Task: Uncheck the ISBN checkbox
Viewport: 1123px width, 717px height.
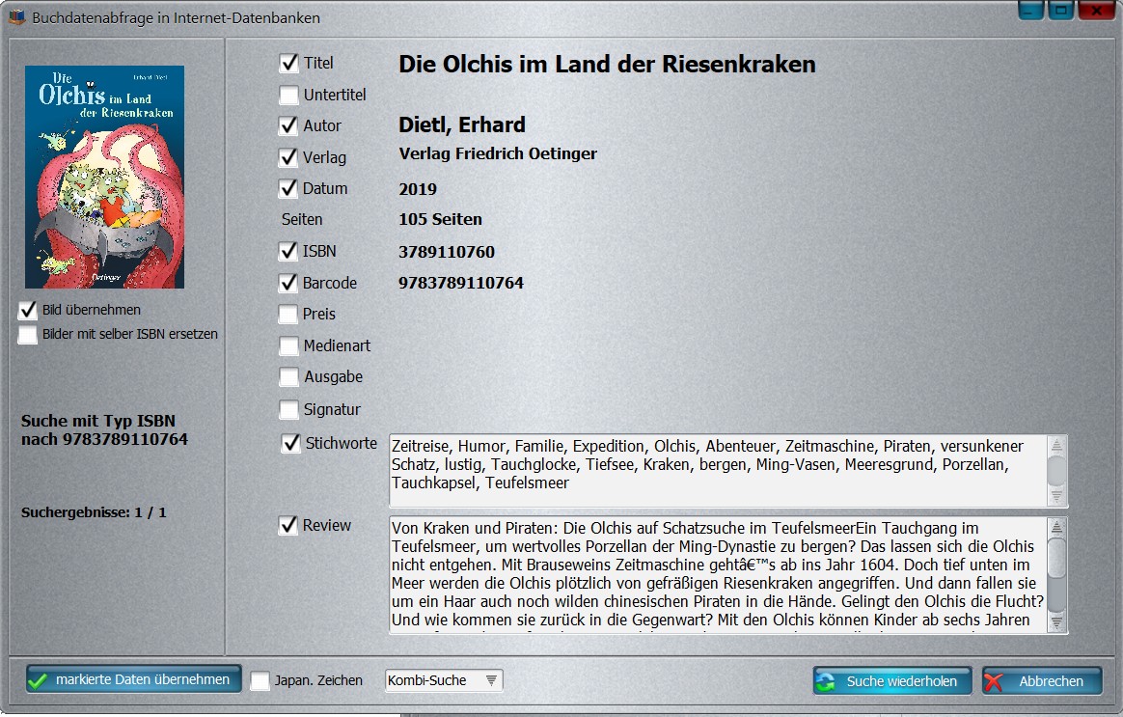Action: [288, 252]
